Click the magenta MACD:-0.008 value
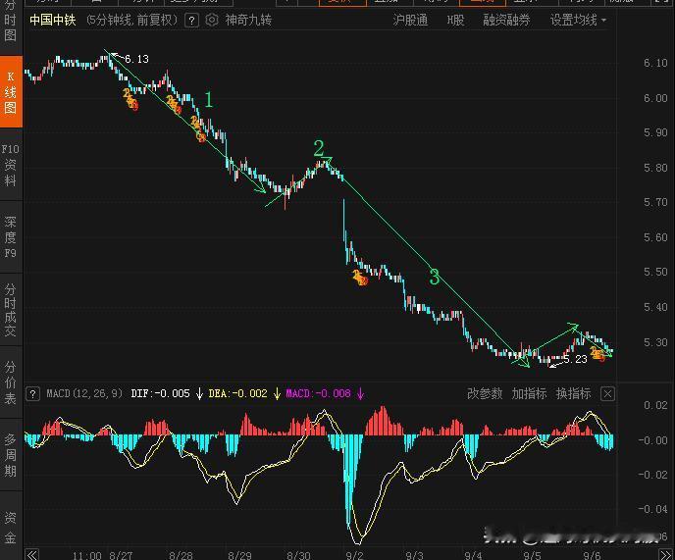 point(319,393)
